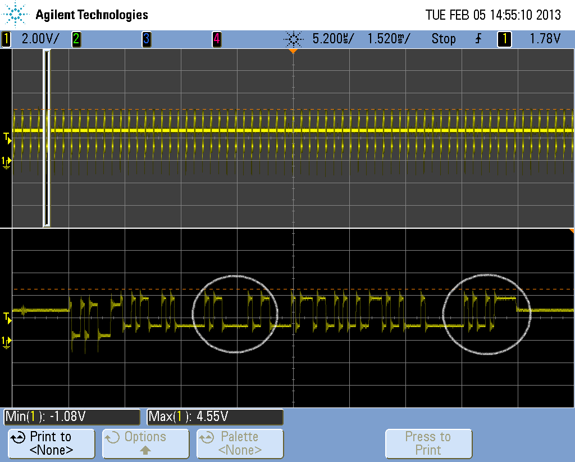
Task: Click the 2.00V/ vertical scale value
Action: point(40,39)
